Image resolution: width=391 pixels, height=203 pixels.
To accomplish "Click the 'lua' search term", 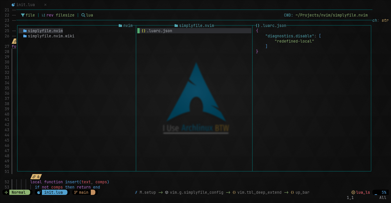I will [90, 15].
